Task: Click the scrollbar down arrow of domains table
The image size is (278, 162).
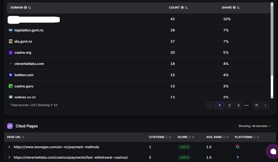Action: point(272,97)
